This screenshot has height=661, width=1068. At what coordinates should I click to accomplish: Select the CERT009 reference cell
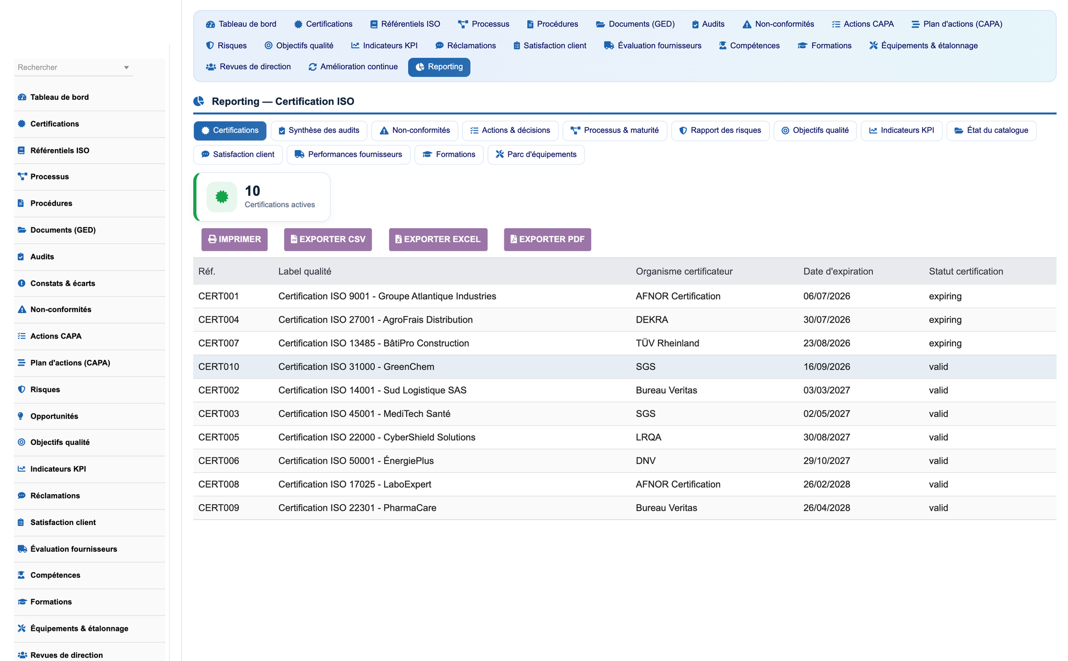click(x=218, y=508)
